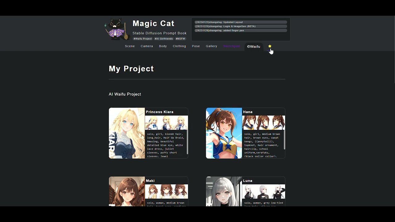Click Stable Diffusion Prompt Book subtitle
Image resolution: width=395 pixels, height=222 pixels.
coord(160,33)
